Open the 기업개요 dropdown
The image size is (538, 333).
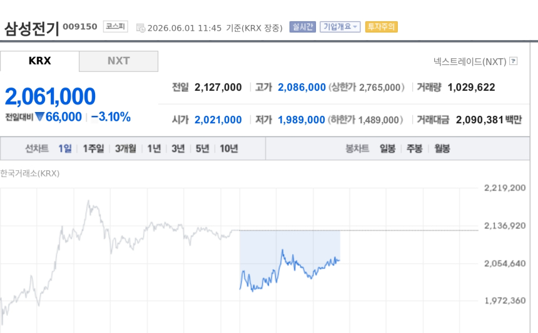[x=340, y=27]
